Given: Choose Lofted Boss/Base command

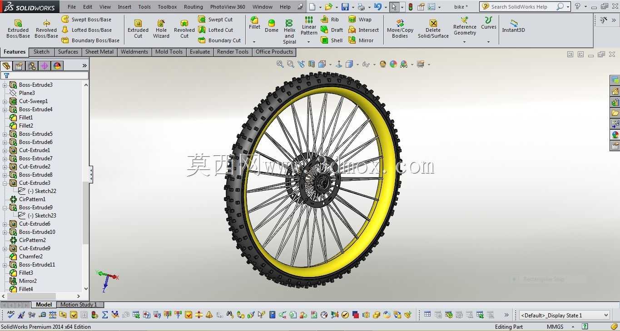Looking at the screenshot, I should point(87,30).
